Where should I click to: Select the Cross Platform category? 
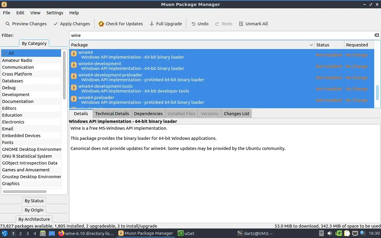[31, 74]
